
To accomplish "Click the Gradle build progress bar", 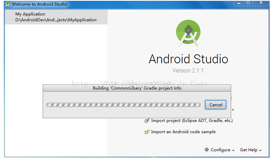I will (x=123, y=105).
